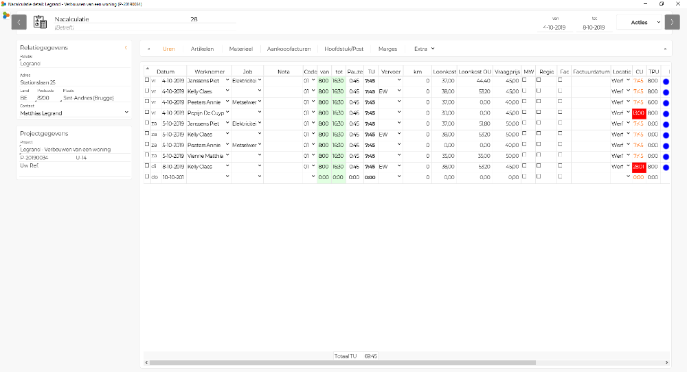Viewport: 687px width, 372px height.
Task: Click the next record arrow button
Action: [672, 22]
